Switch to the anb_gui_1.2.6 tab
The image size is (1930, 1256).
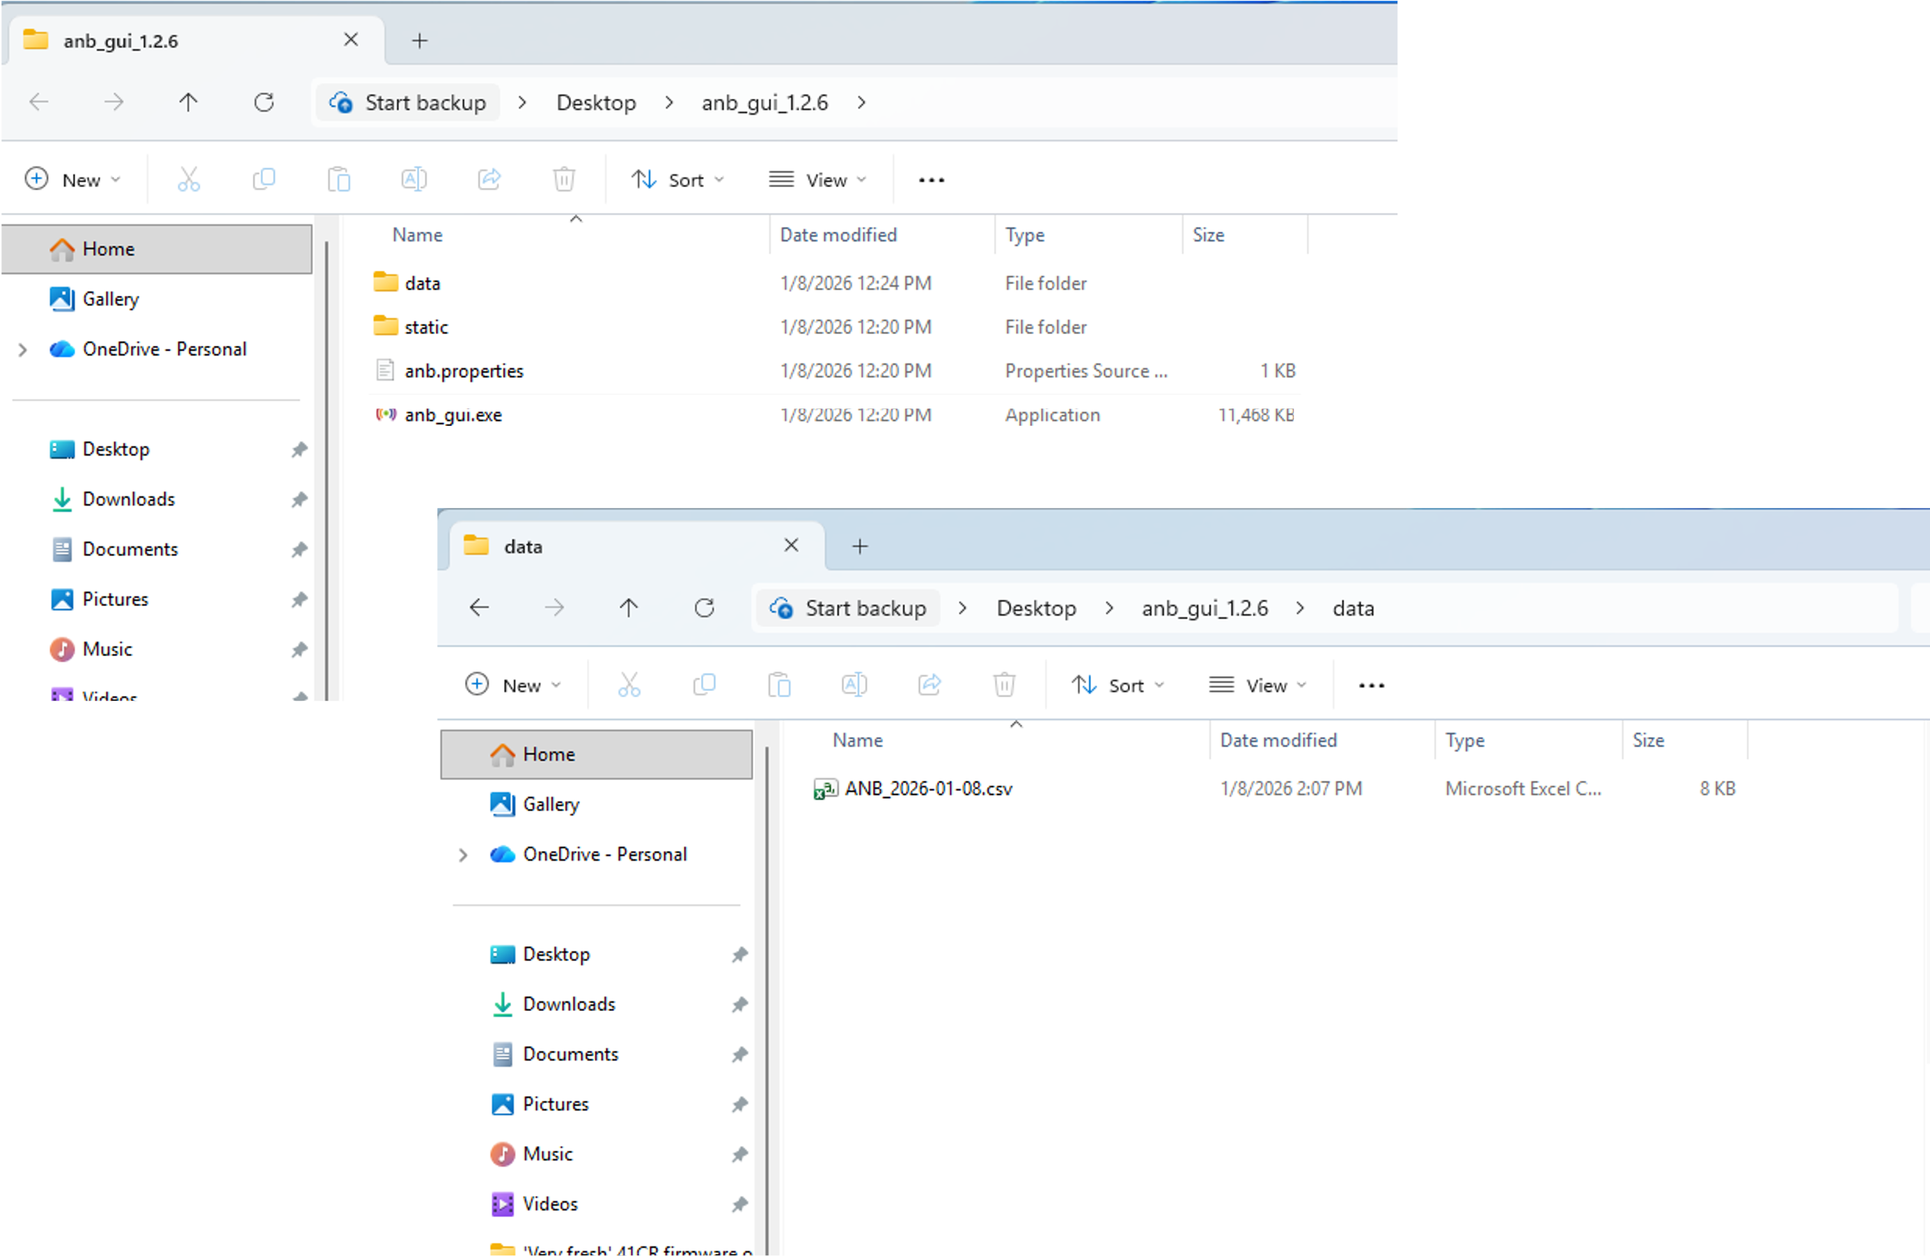tap(122, 40)
